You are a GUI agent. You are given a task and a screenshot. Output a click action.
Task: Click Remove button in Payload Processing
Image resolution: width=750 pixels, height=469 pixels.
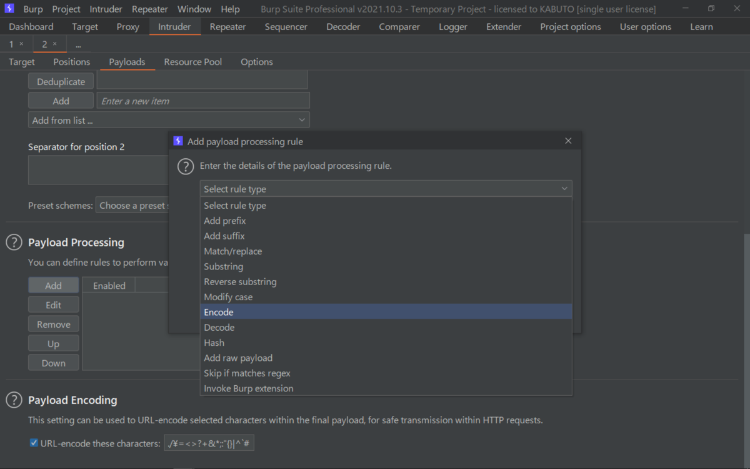[54, 324]
